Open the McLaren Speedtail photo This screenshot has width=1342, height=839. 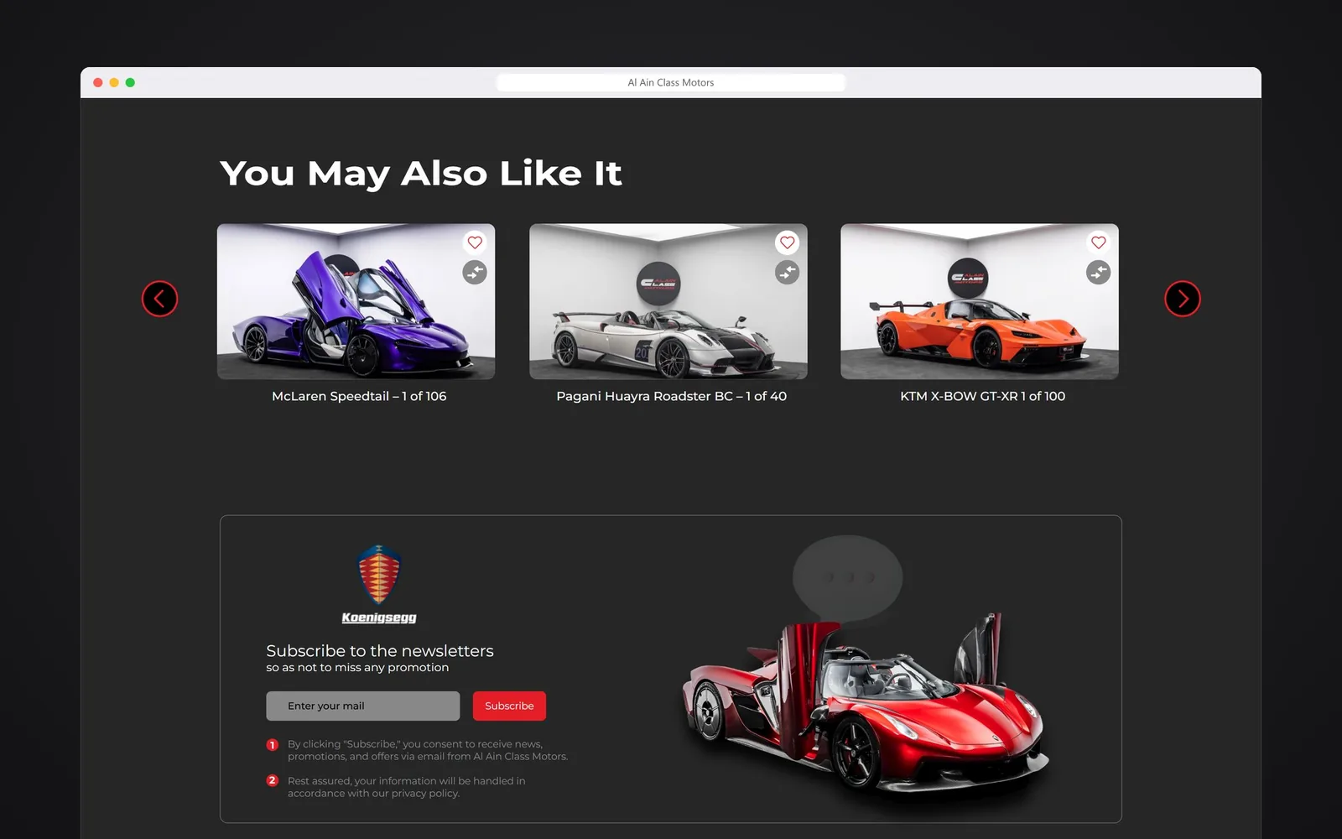(356, 301)
